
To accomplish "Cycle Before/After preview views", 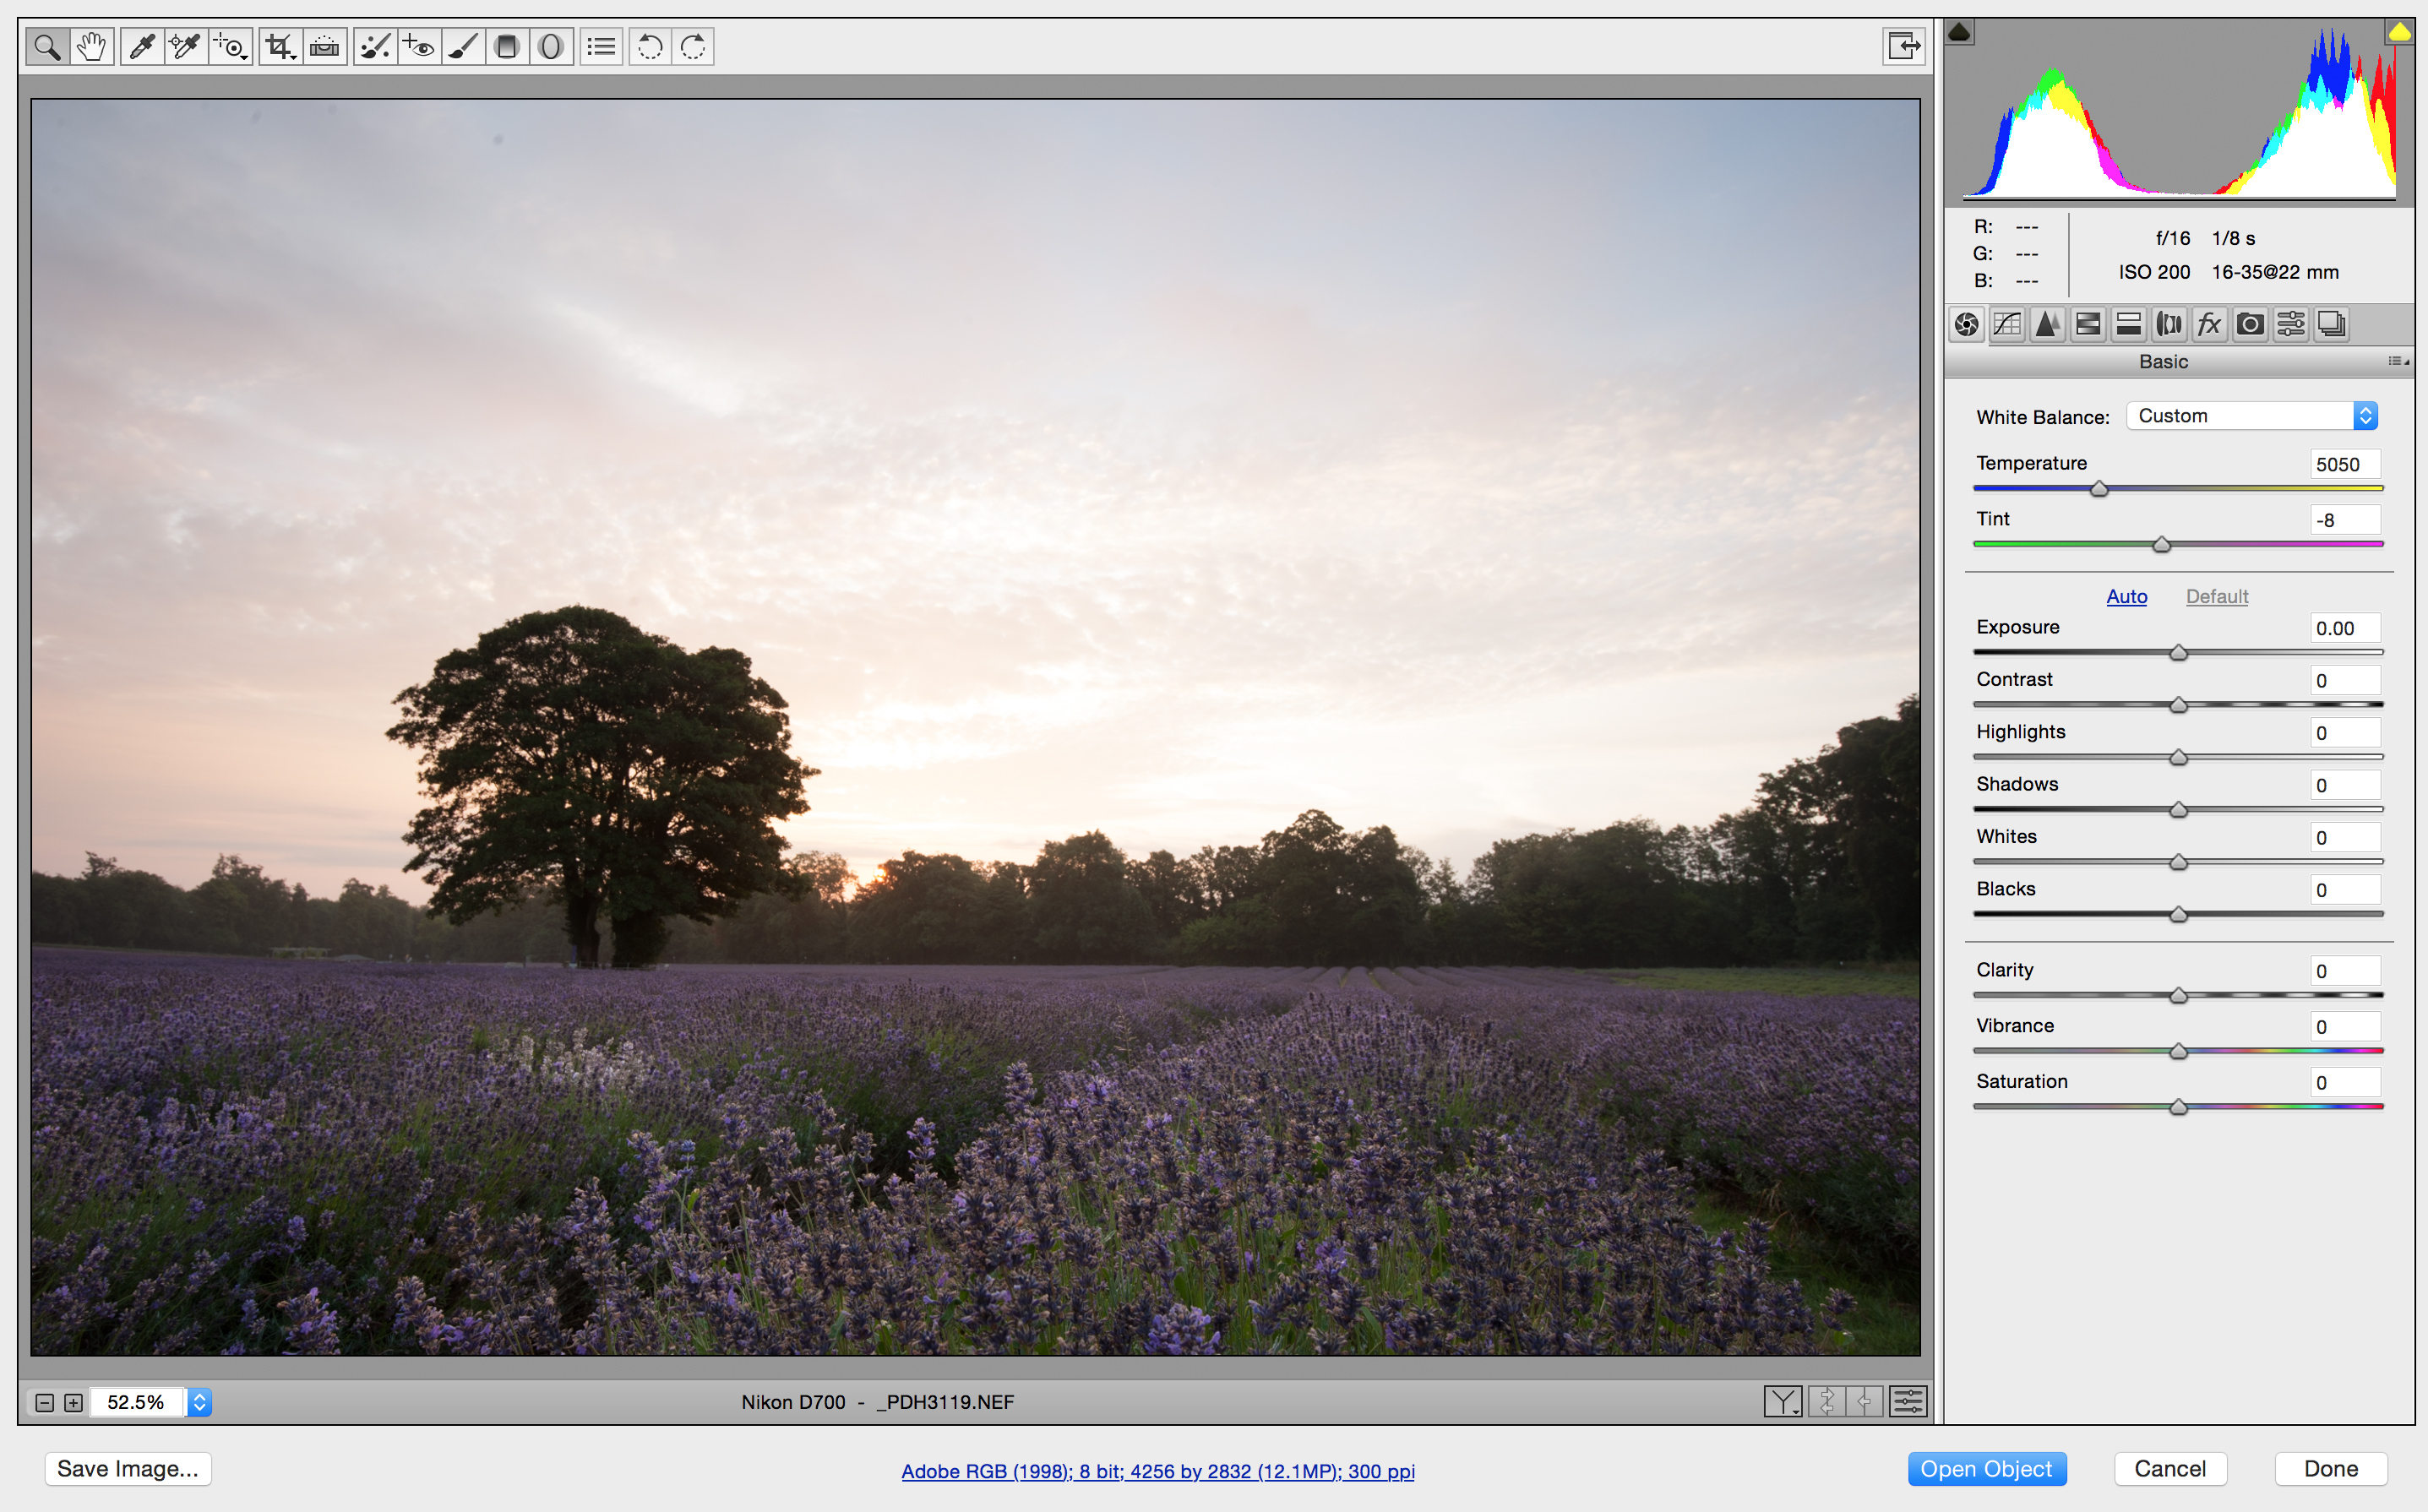I will coord(1783,1401).
